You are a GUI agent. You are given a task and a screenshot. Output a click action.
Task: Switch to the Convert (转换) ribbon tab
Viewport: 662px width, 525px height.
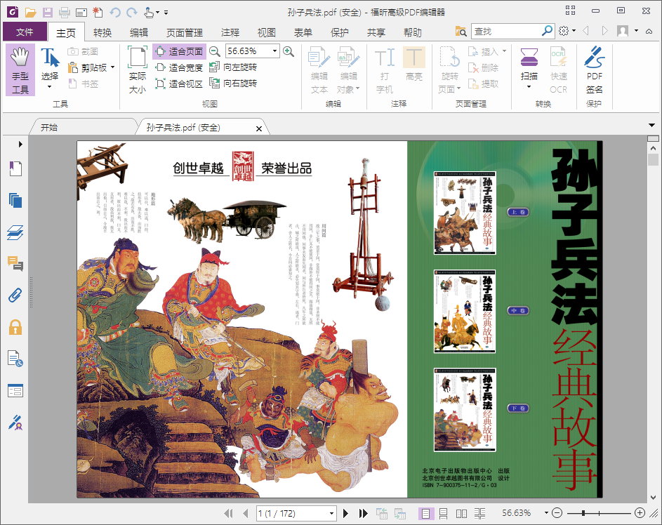(x=102, y=32)
